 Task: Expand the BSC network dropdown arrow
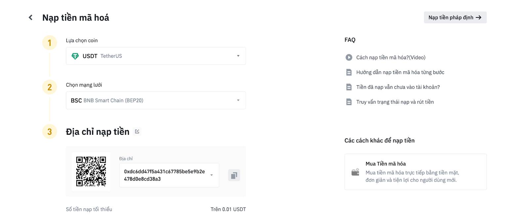(x=238, y=100)
